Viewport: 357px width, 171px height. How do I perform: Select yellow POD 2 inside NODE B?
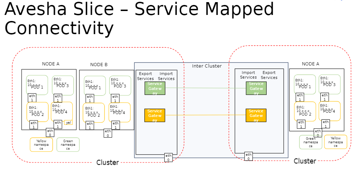coord(94,113)
